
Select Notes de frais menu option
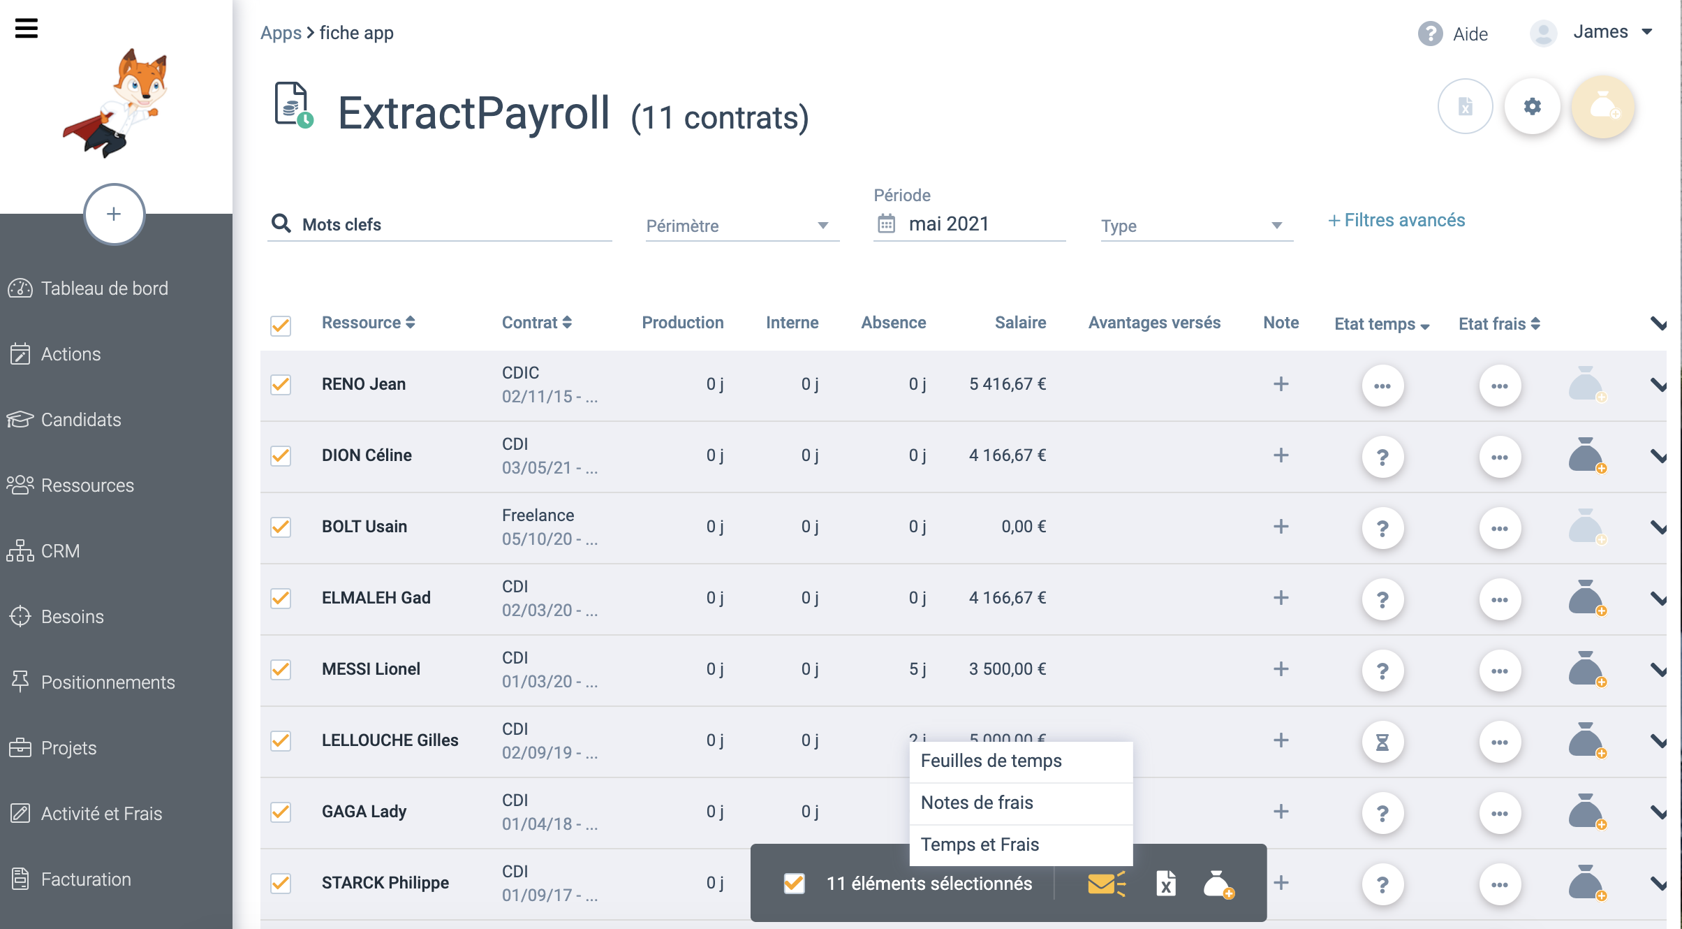click(x=1021, y=803)
